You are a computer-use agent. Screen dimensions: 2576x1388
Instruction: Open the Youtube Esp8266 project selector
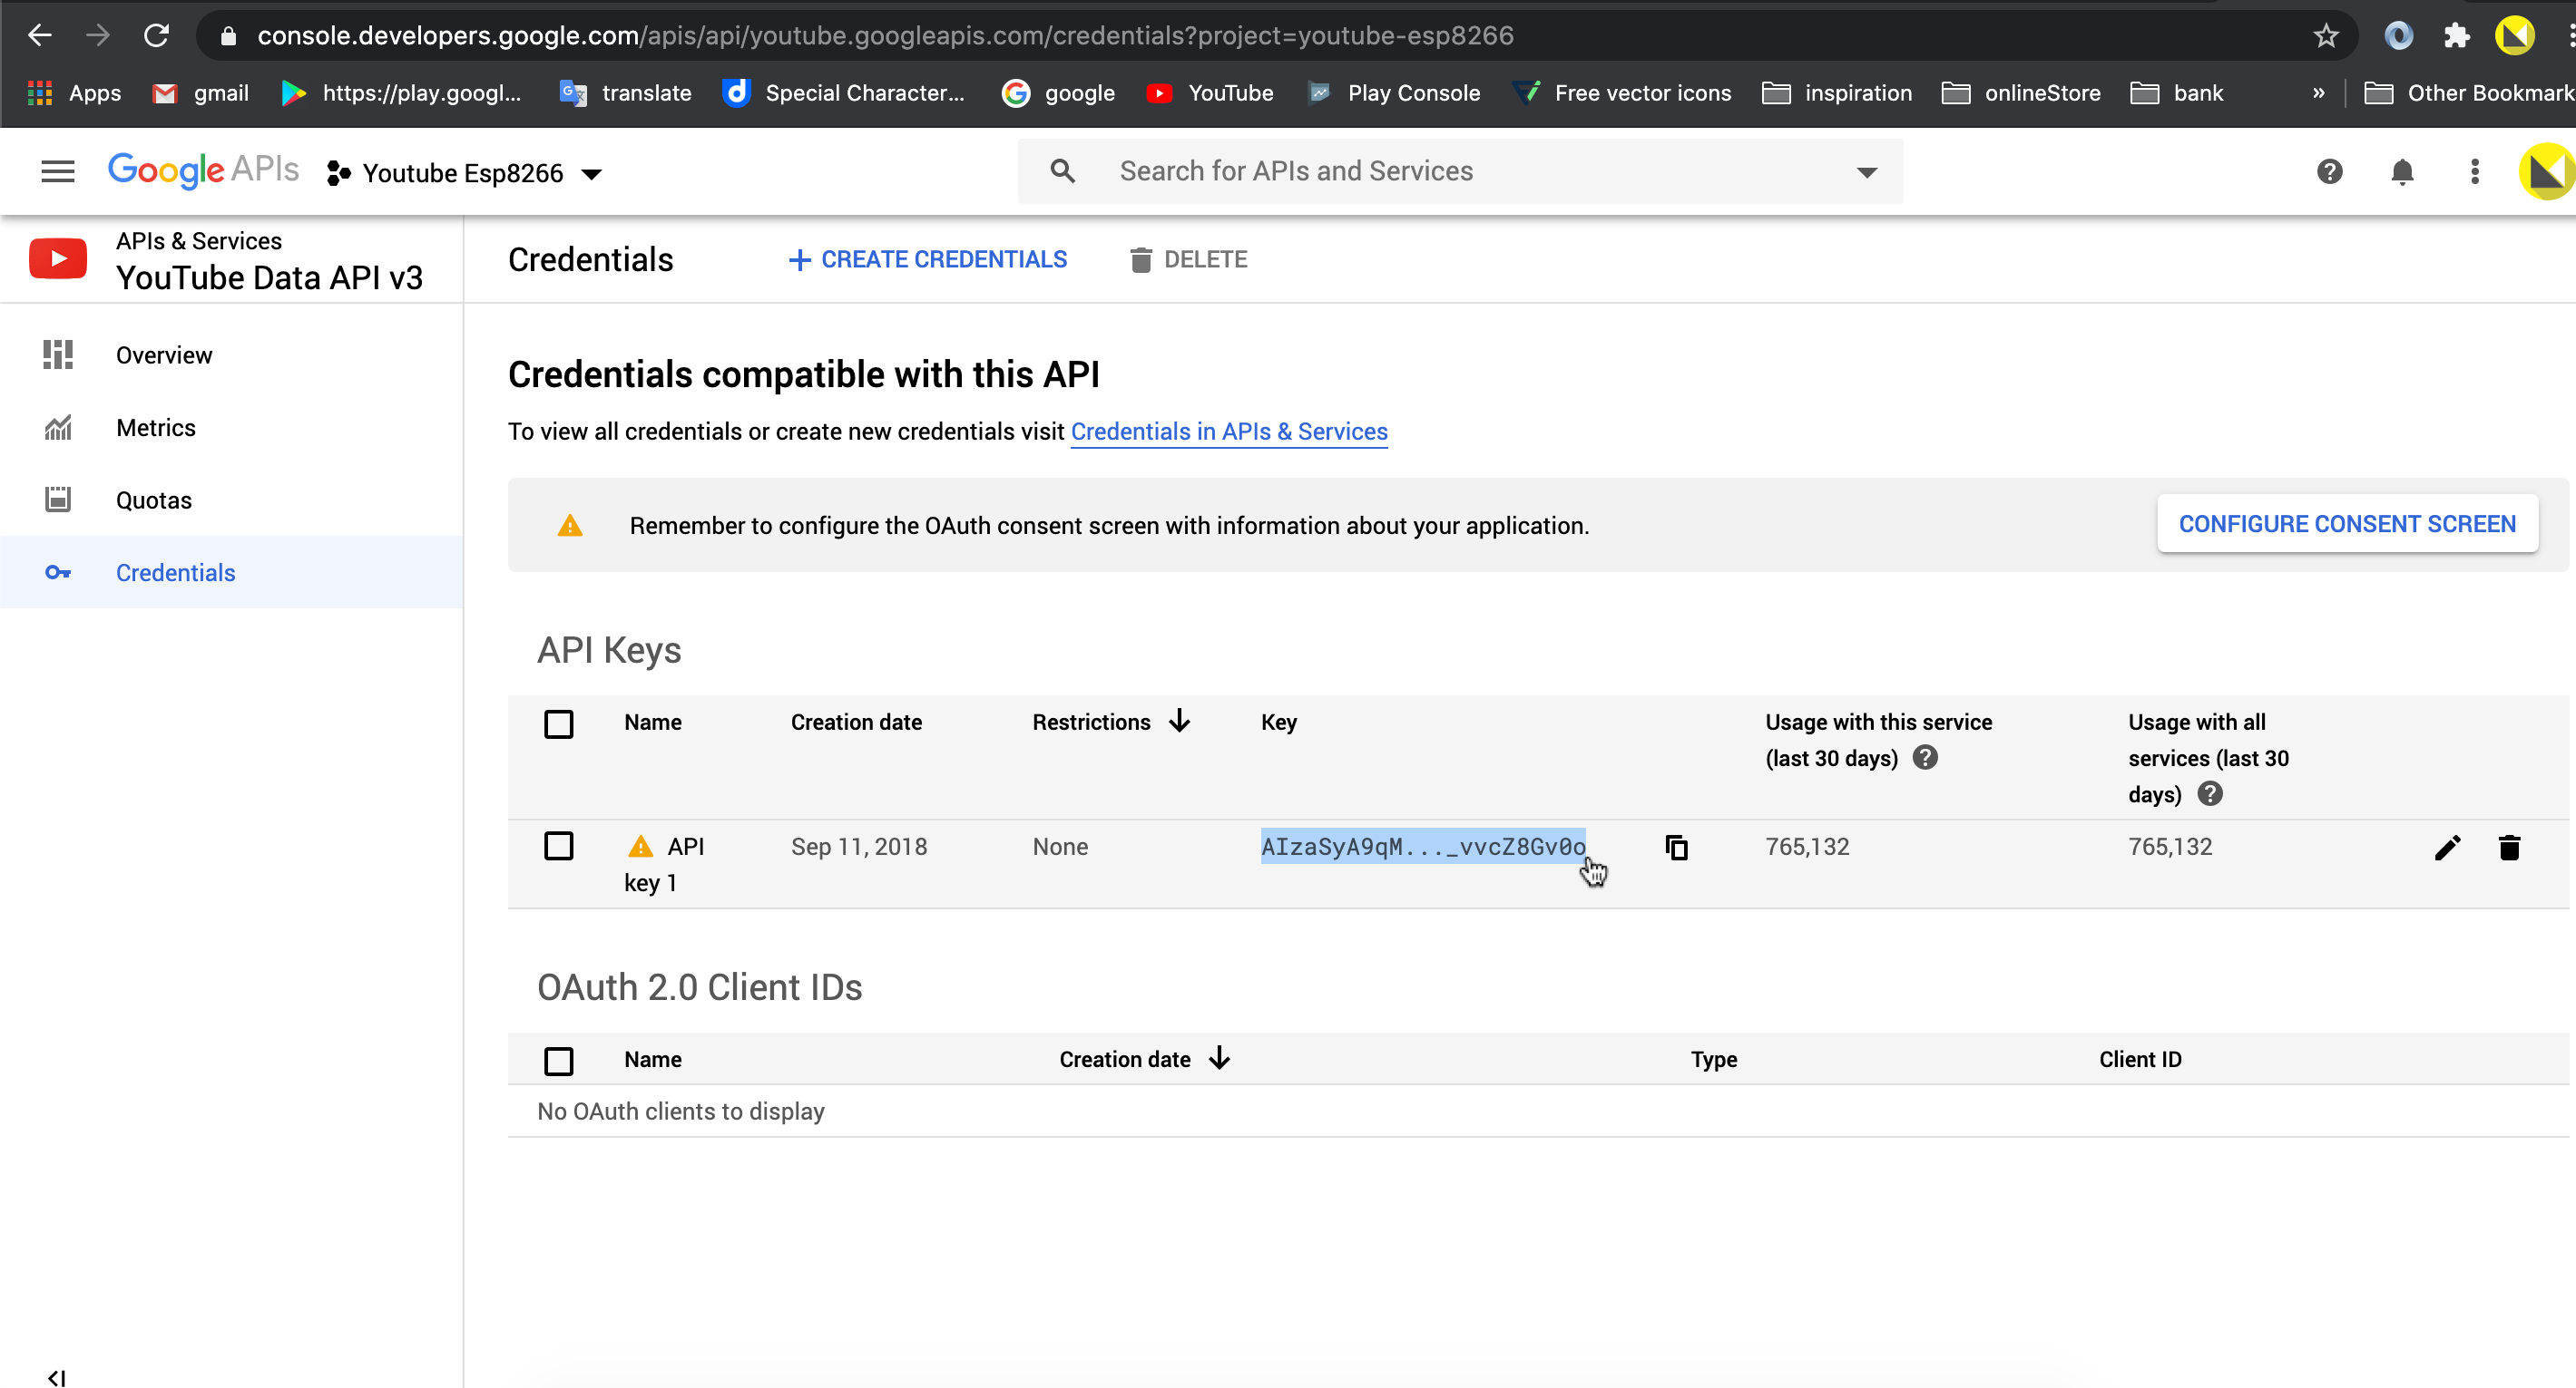(465, 173)
